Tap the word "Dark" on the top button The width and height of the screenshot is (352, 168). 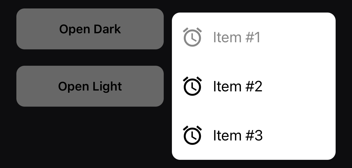(107, 29)
